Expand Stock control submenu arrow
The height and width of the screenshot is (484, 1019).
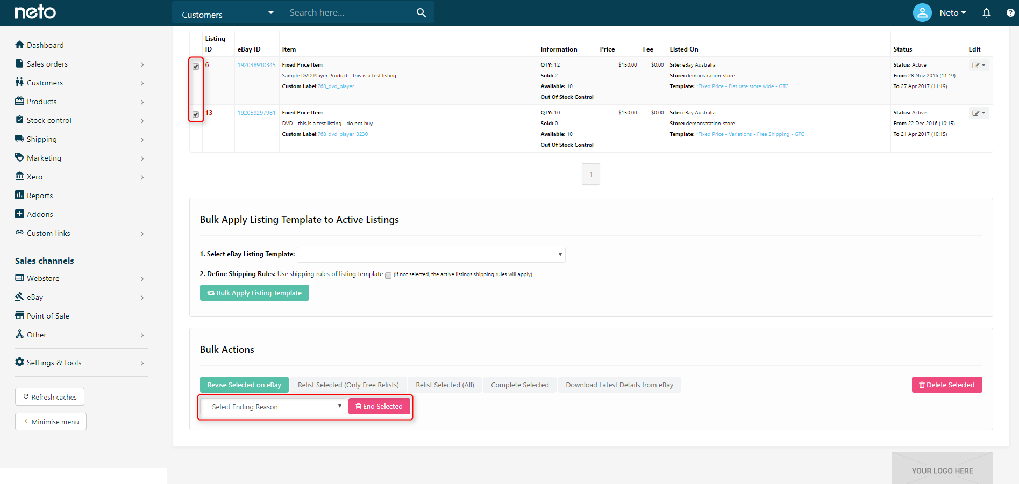142,121
